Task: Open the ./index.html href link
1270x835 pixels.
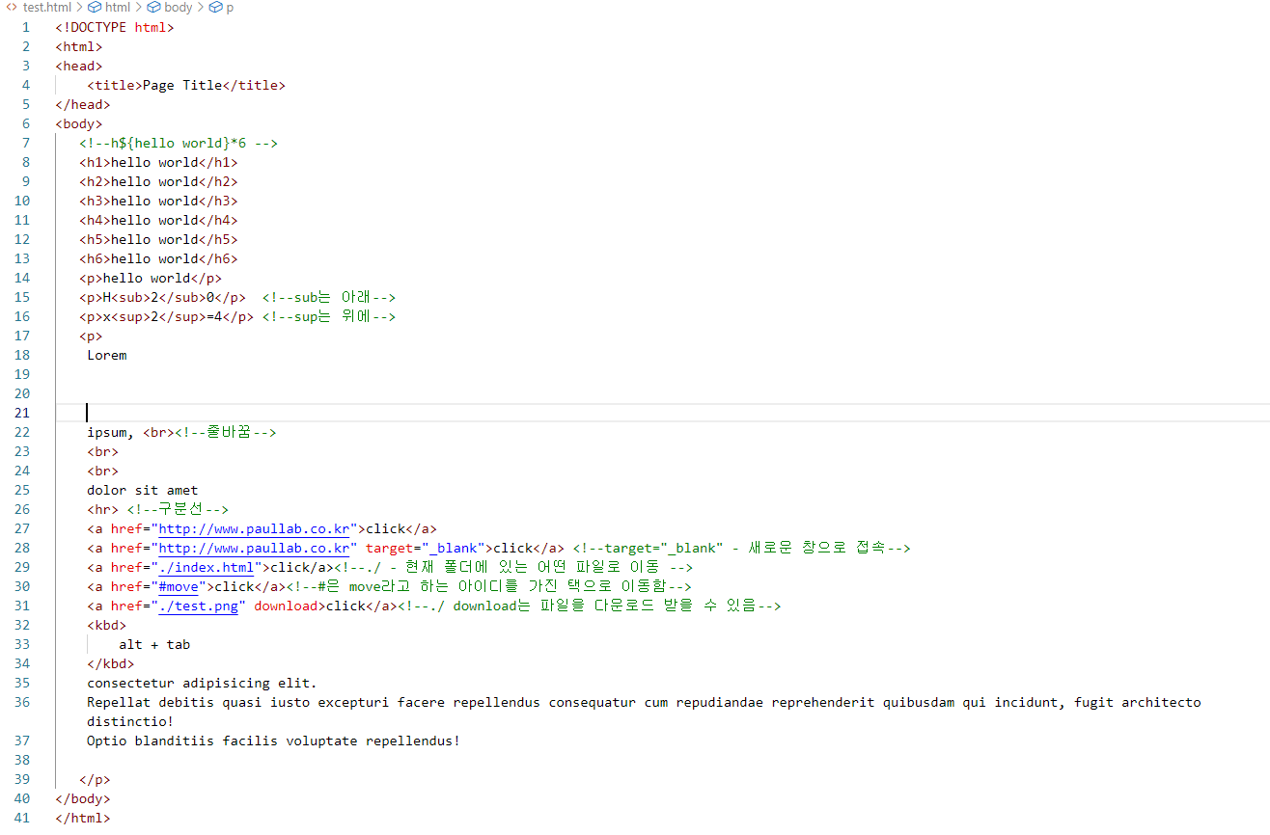Action: coord(206,567)
